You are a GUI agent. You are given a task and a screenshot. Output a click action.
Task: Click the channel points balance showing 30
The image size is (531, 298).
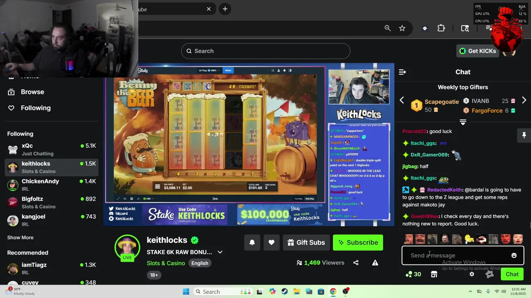[x=413, y=274]
